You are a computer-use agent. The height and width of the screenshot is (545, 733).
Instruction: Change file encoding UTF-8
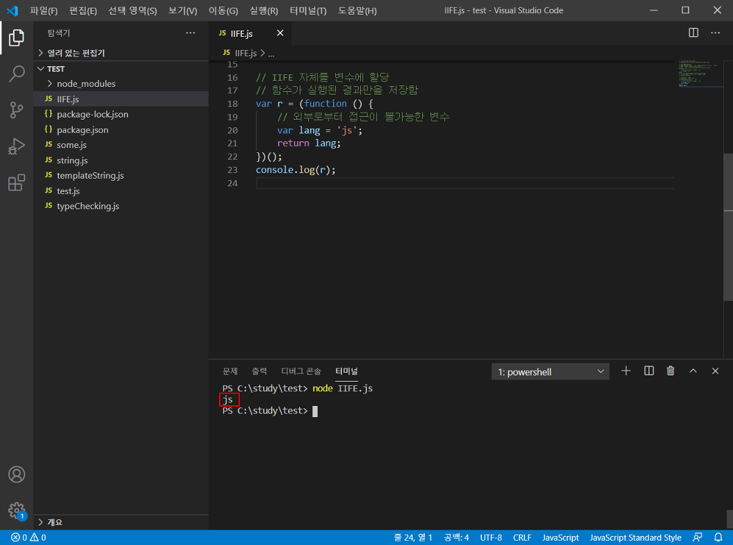click(491, 537)
